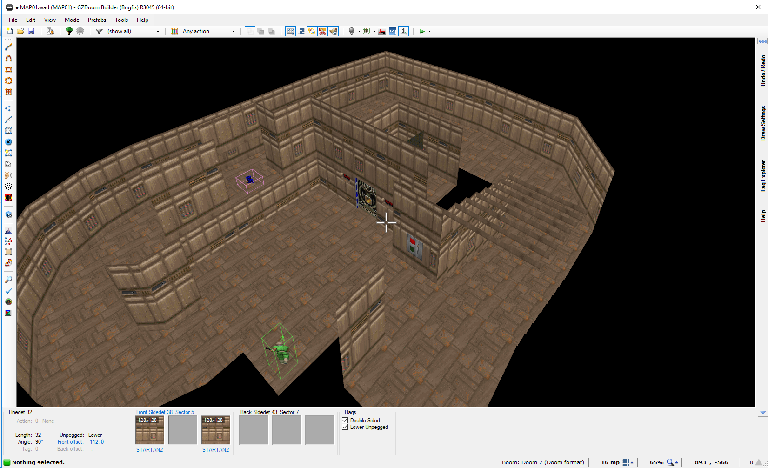The height and width of the screenshot is (468, 768).
Task: Save map with floppy disk icon
Action: pyautogui.click(x=31, y=31)
